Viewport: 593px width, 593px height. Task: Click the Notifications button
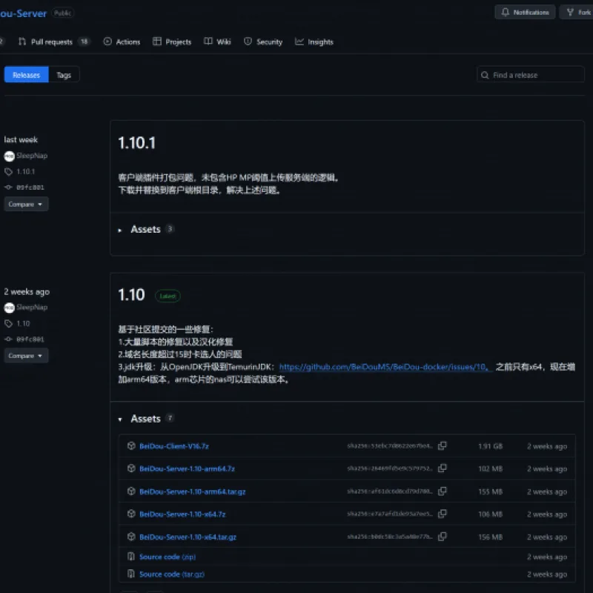[x=525, y=13]
